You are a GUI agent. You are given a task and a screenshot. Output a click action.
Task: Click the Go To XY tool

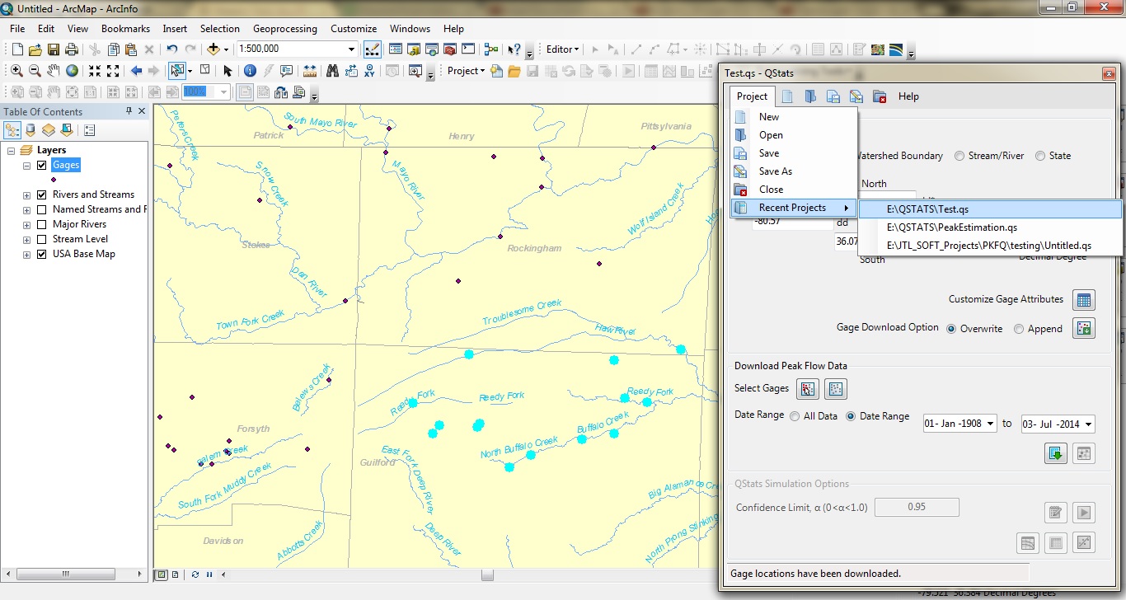pos(369,71)
